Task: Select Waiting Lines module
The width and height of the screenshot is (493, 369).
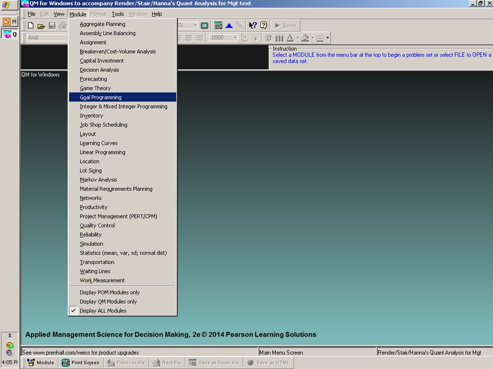Action: (123, 271)
